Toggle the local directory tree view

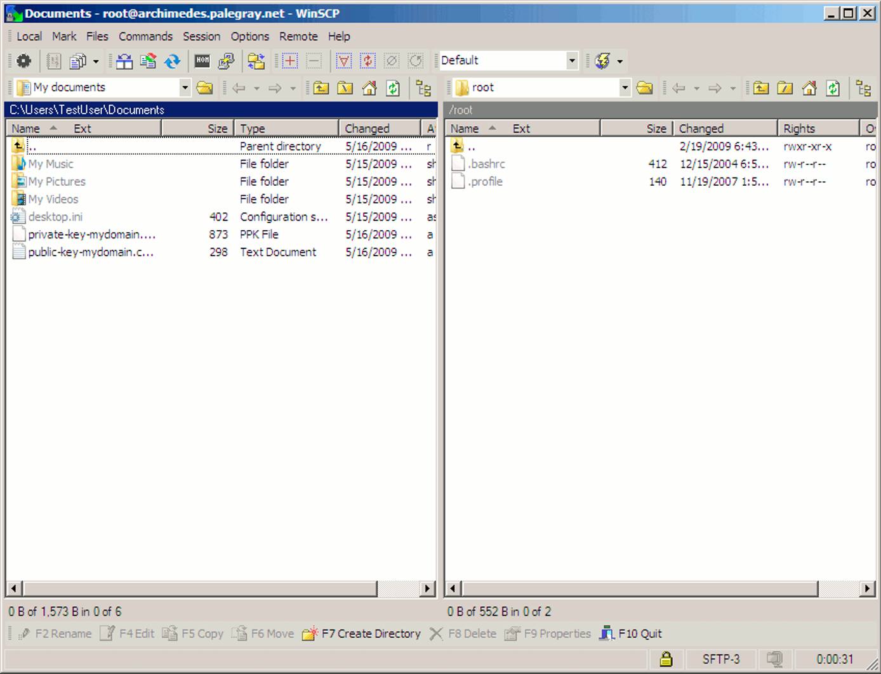(x=423, y=88)
